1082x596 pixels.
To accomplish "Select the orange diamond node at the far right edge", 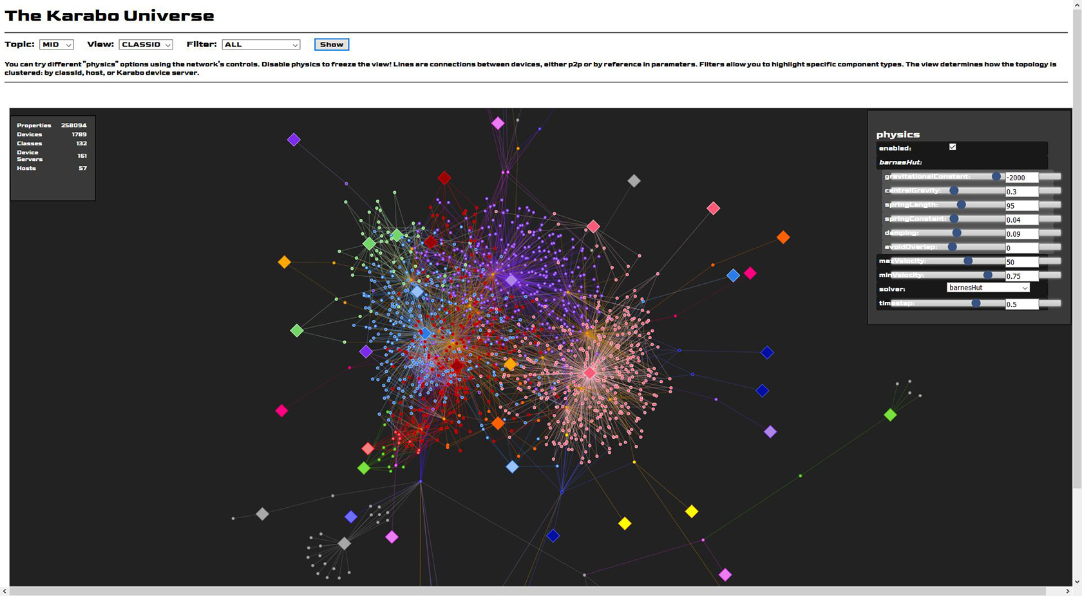I will pos(783,237).
